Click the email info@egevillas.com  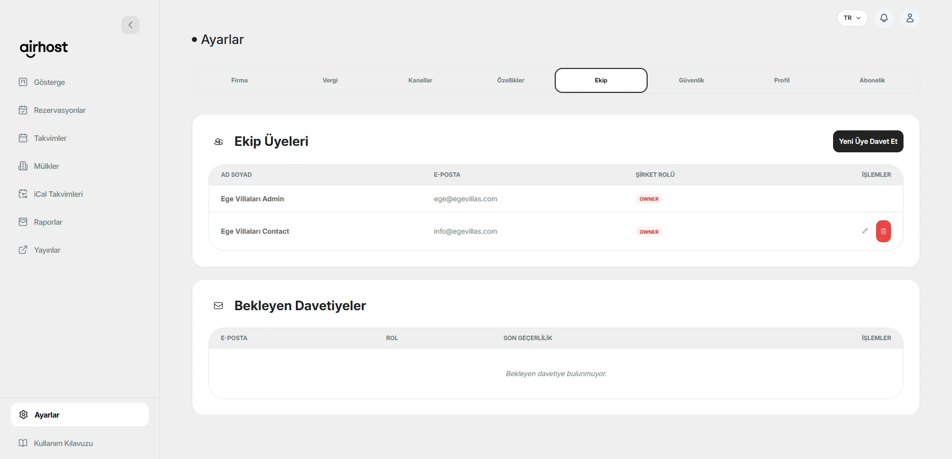[x=465, y=231]
